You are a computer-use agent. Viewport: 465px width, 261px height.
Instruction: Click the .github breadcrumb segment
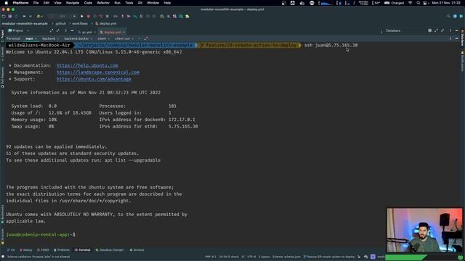(60, 24)
